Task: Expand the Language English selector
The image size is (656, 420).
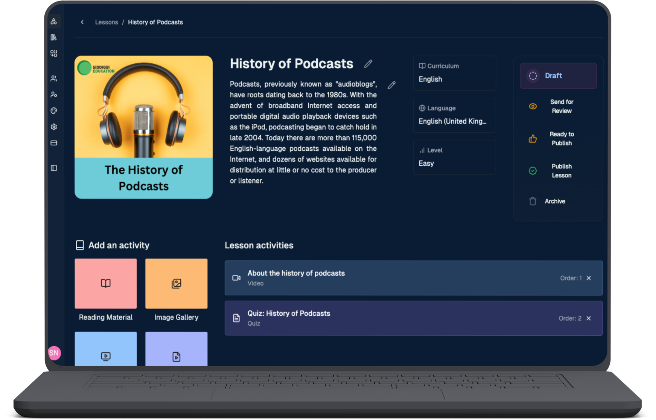Action: click(455, 121)
